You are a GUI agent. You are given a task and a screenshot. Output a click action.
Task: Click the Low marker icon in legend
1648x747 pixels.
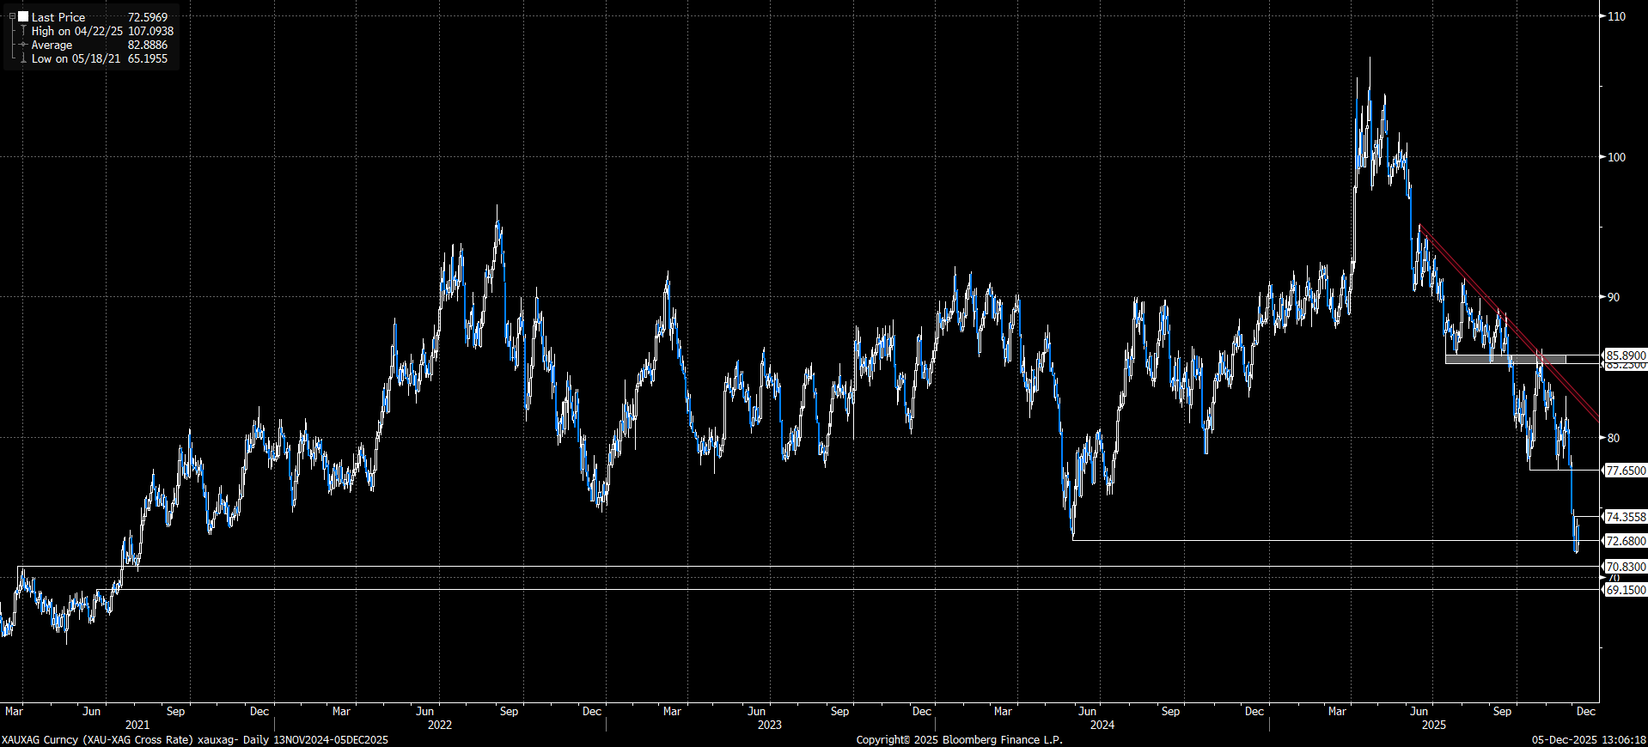23,58
